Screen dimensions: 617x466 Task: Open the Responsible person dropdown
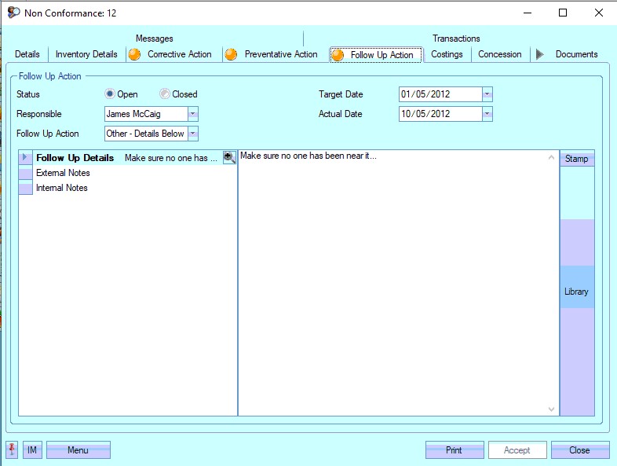click(193, 114)
